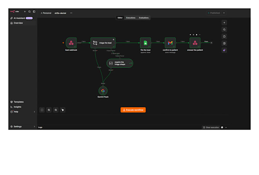Click add node plus button on right panel
Viewport: 259px width, 175px height.
pyautogui.click(x=224, y=22)
